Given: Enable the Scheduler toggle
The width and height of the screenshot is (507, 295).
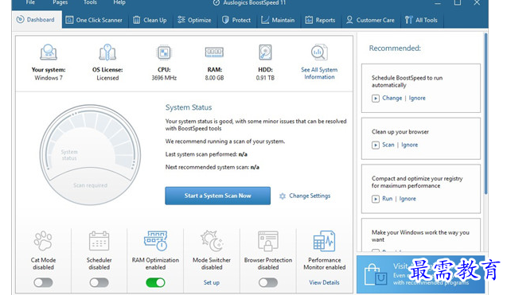Looking at the screenshot, I should (99, 283).
